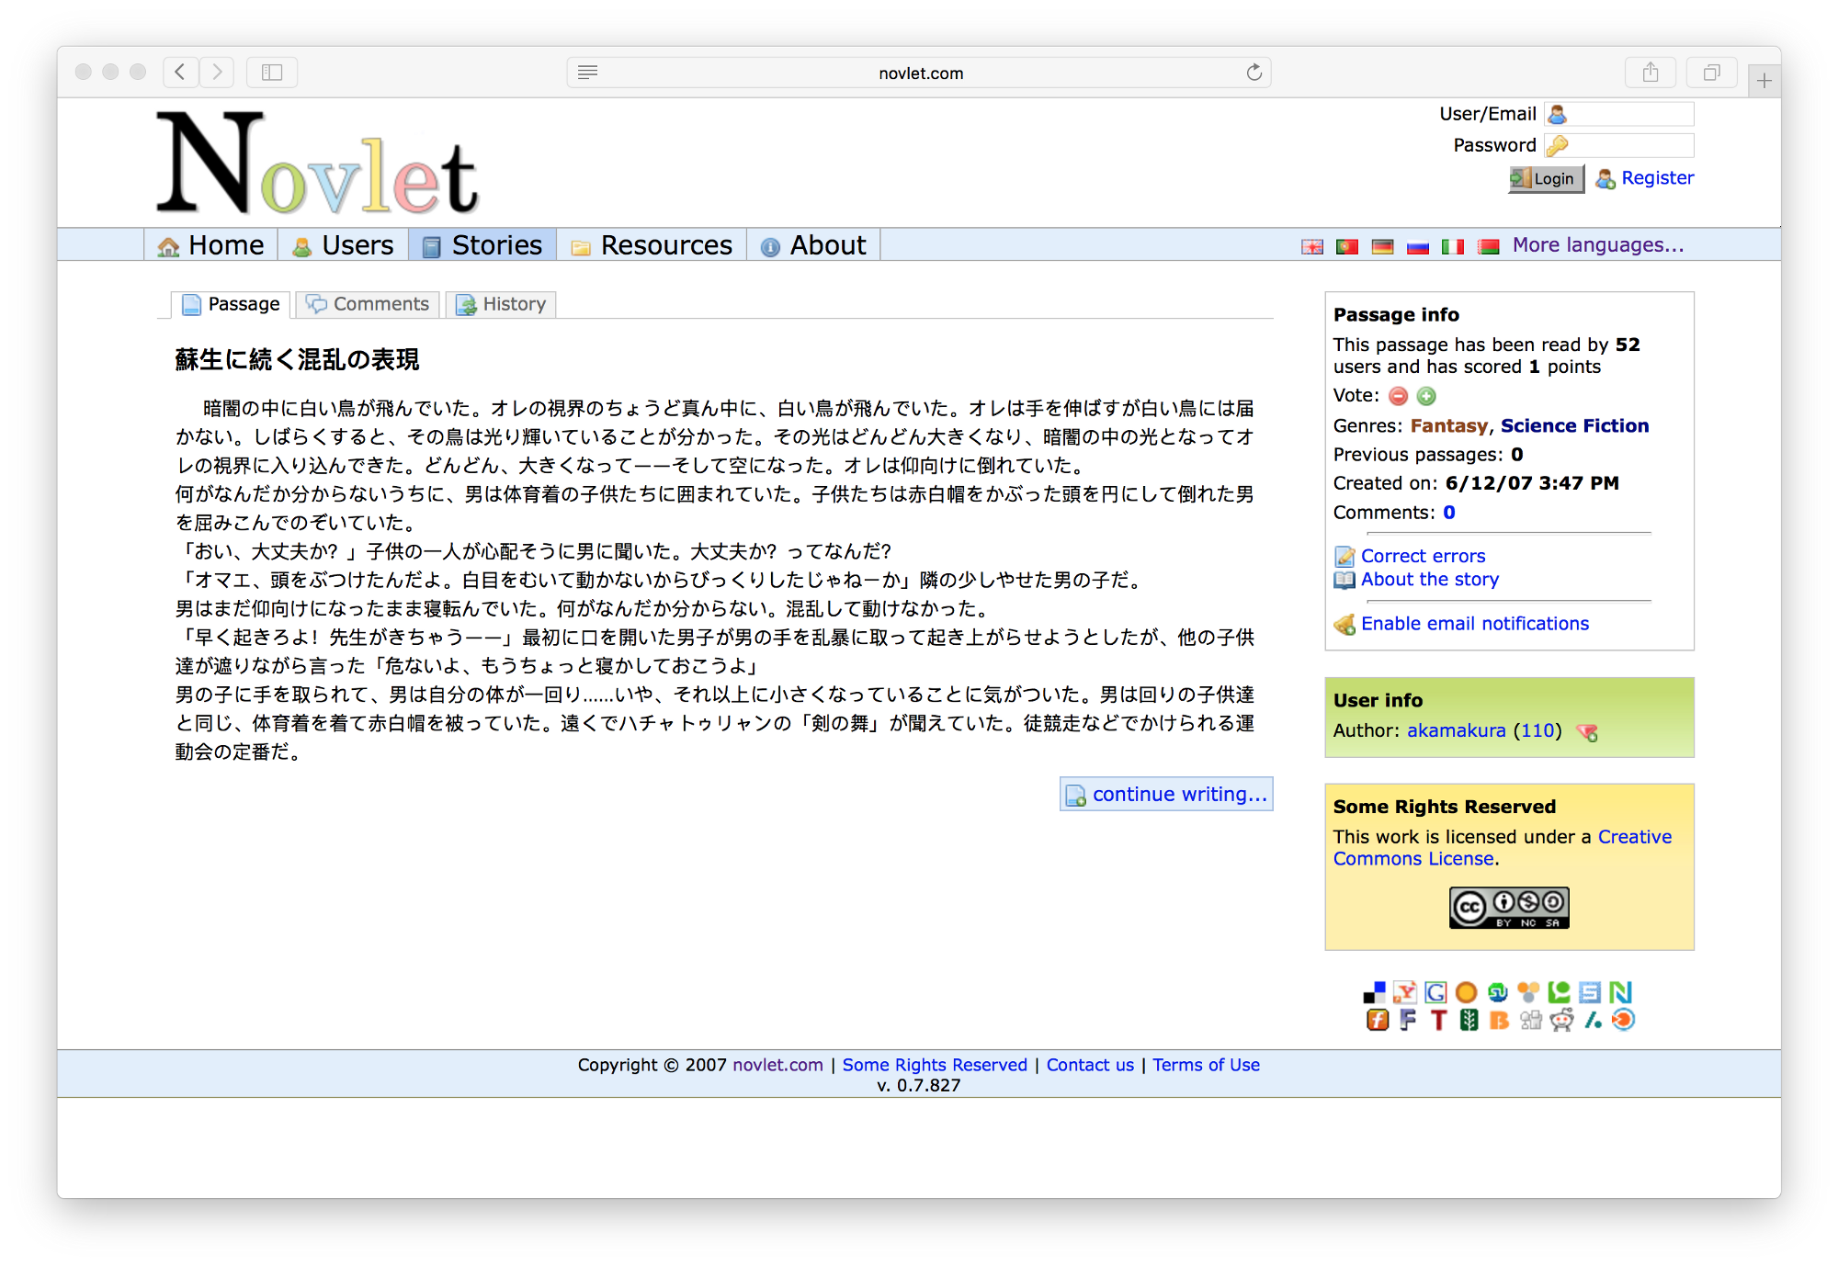1838x1266 pixels.
Task: Switch language with the German flag
Action: click(1382, 246)
